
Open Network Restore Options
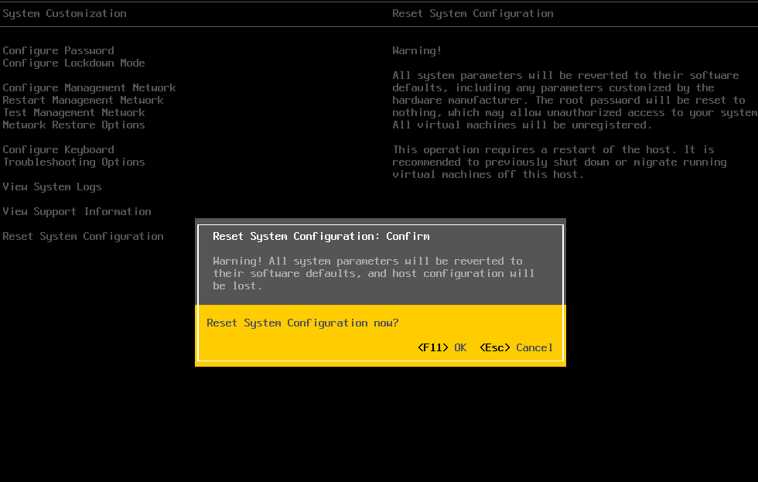[x=73, y=125]
